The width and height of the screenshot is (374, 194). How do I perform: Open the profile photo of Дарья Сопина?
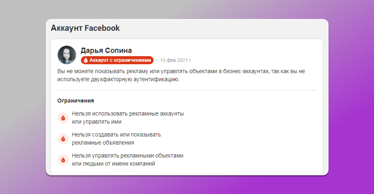67,54
